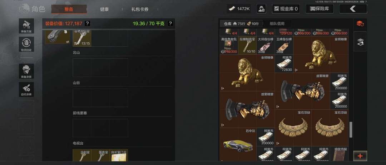The image size is (386, 165).
Task: Open the 装备方案 loadout preset icon
Action: pos(26,26)
